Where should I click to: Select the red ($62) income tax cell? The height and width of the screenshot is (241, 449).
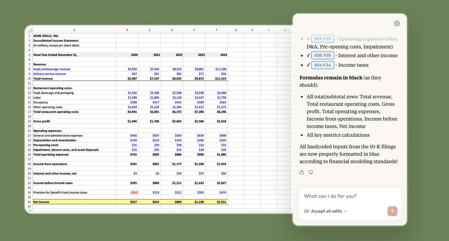[x=127, y=192]
